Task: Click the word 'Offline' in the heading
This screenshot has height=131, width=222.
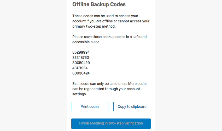Action: (81, 4)
